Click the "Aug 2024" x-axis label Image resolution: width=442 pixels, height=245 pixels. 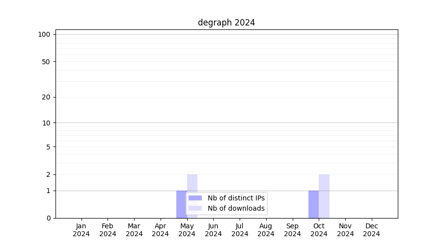(266, 230)
